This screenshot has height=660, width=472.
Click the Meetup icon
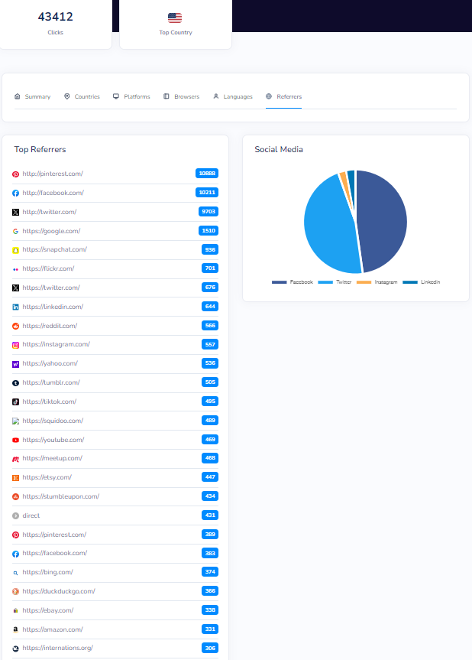[x=15, y=459]
